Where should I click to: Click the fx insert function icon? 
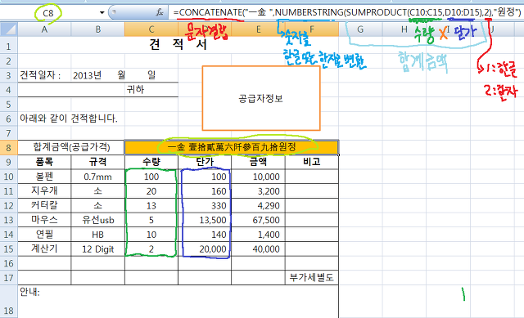coord(160,13)
